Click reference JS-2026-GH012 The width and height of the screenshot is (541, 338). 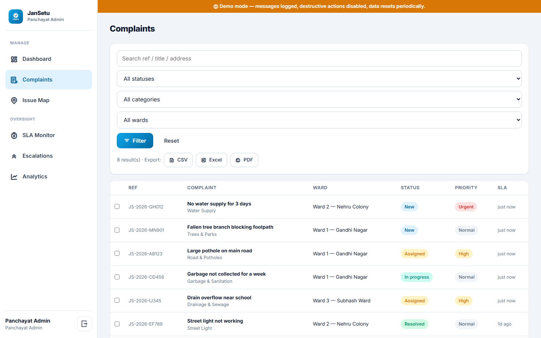pyautogui.click(x=146, y=207)
